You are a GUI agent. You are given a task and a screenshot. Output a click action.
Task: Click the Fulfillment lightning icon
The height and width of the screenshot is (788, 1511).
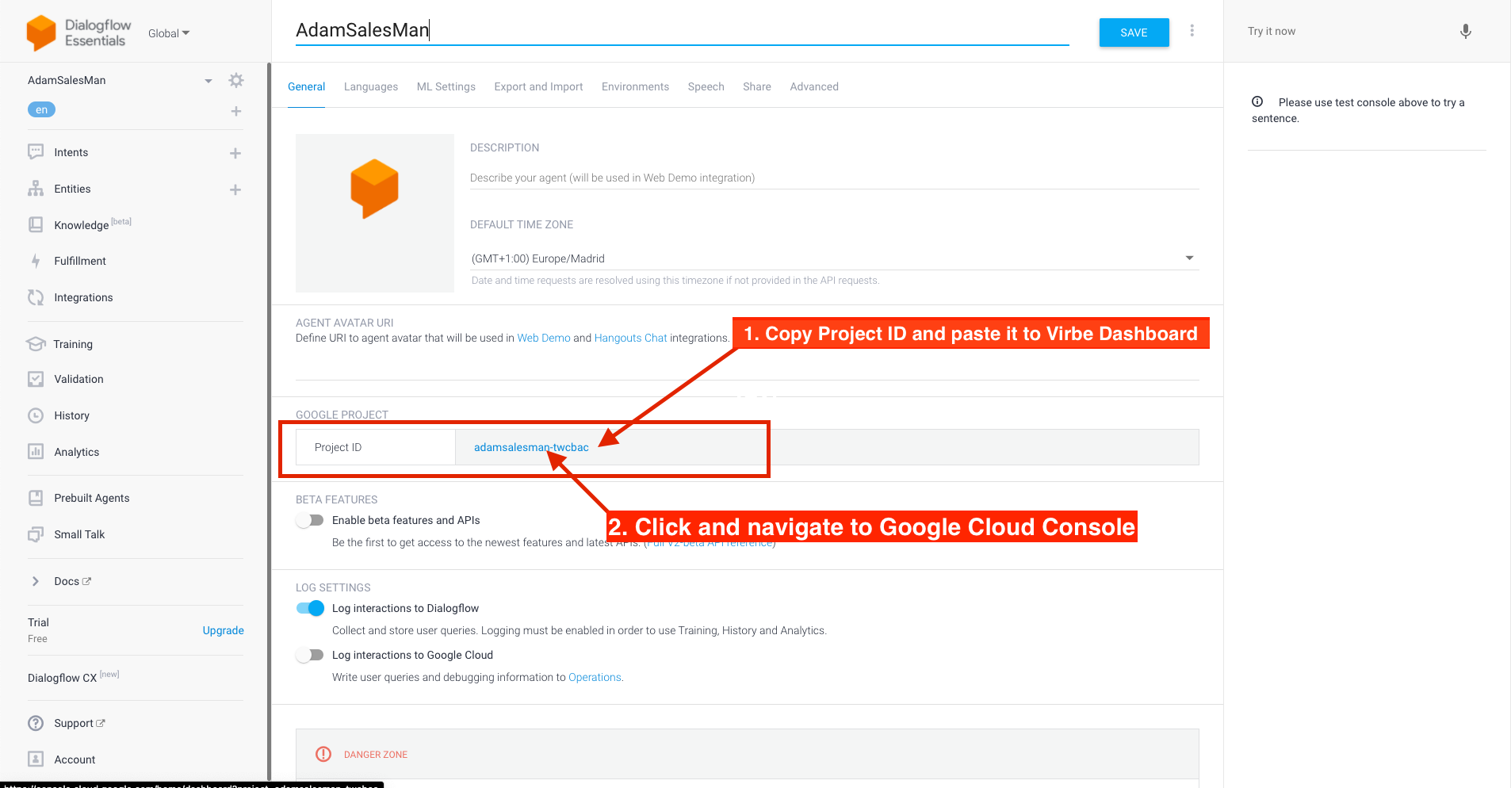(36, 261)
